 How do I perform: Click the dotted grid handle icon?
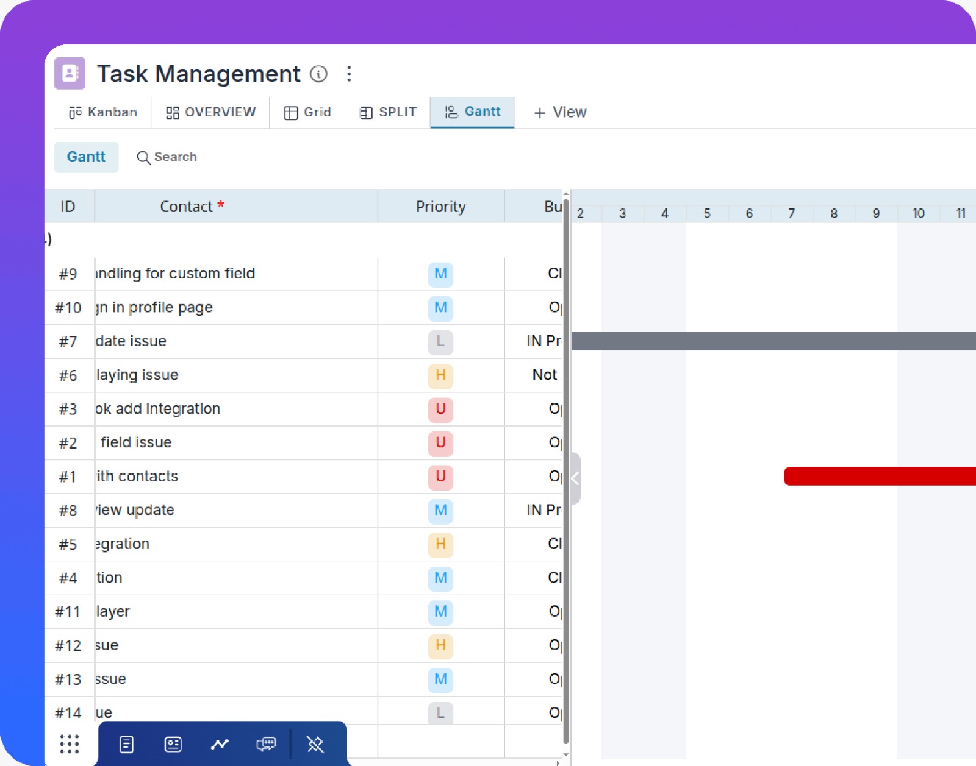click(x=70, y=743)
